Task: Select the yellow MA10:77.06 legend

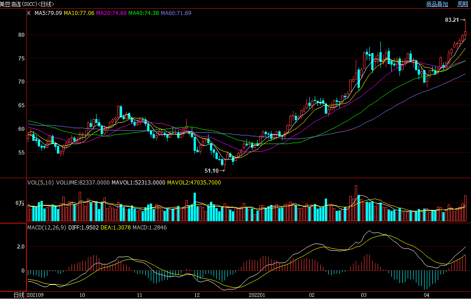Action: coord(79,13)
